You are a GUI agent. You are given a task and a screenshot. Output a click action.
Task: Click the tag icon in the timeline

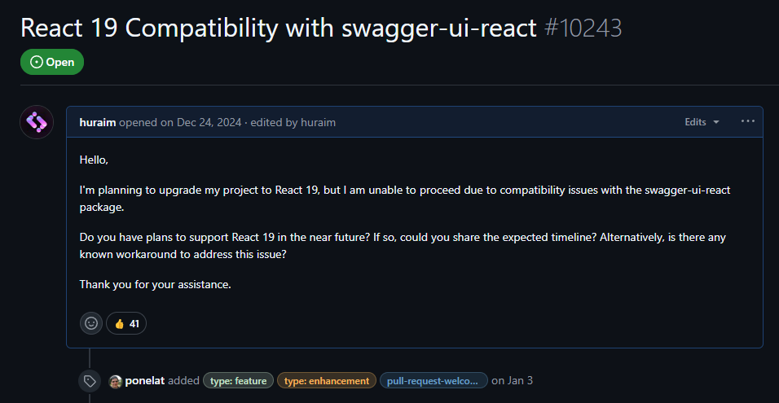(x=90, y=381)
